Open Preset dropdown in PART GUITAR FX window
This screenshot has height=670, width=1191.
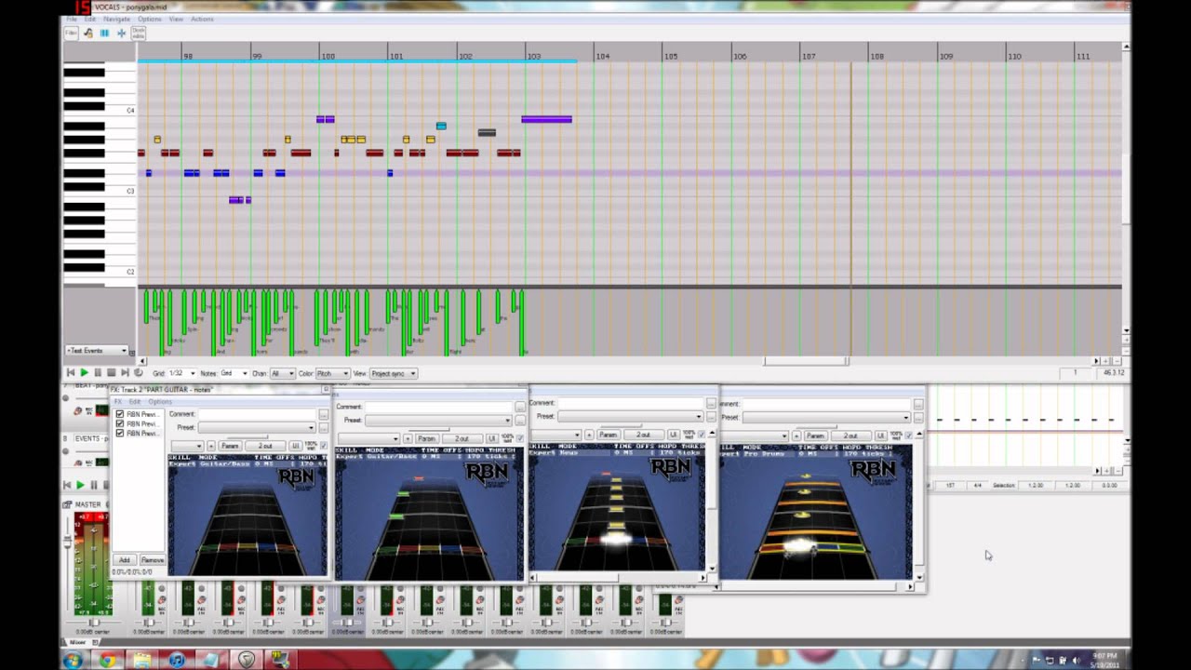click(x=257, y=427)
